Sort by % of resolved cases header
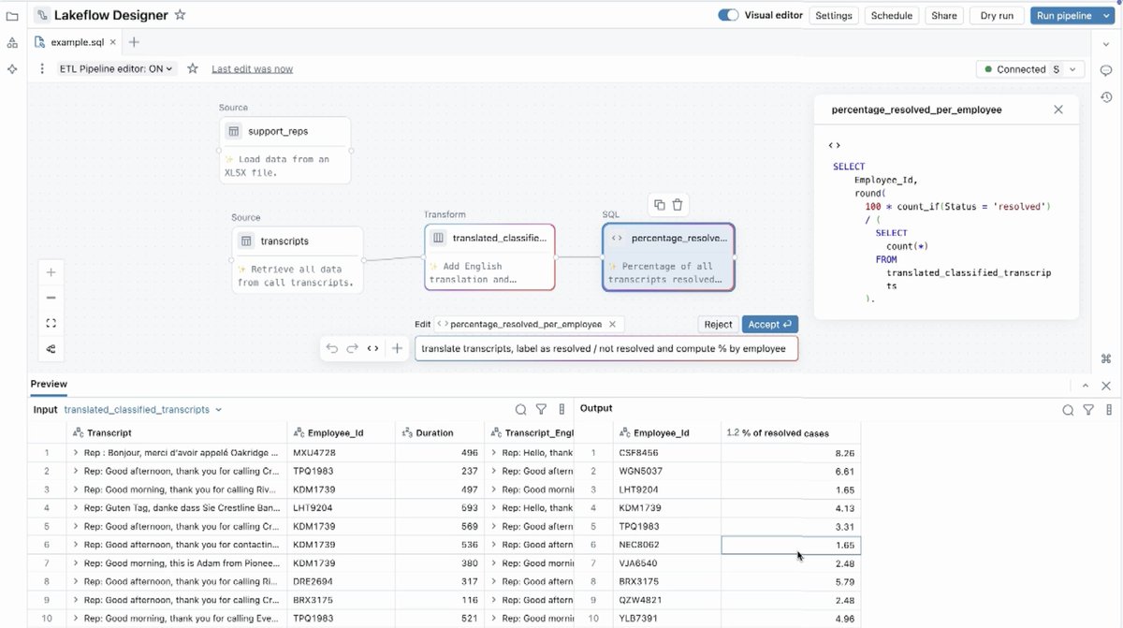This screenshot has width=1123, height=628. (791, 432)
